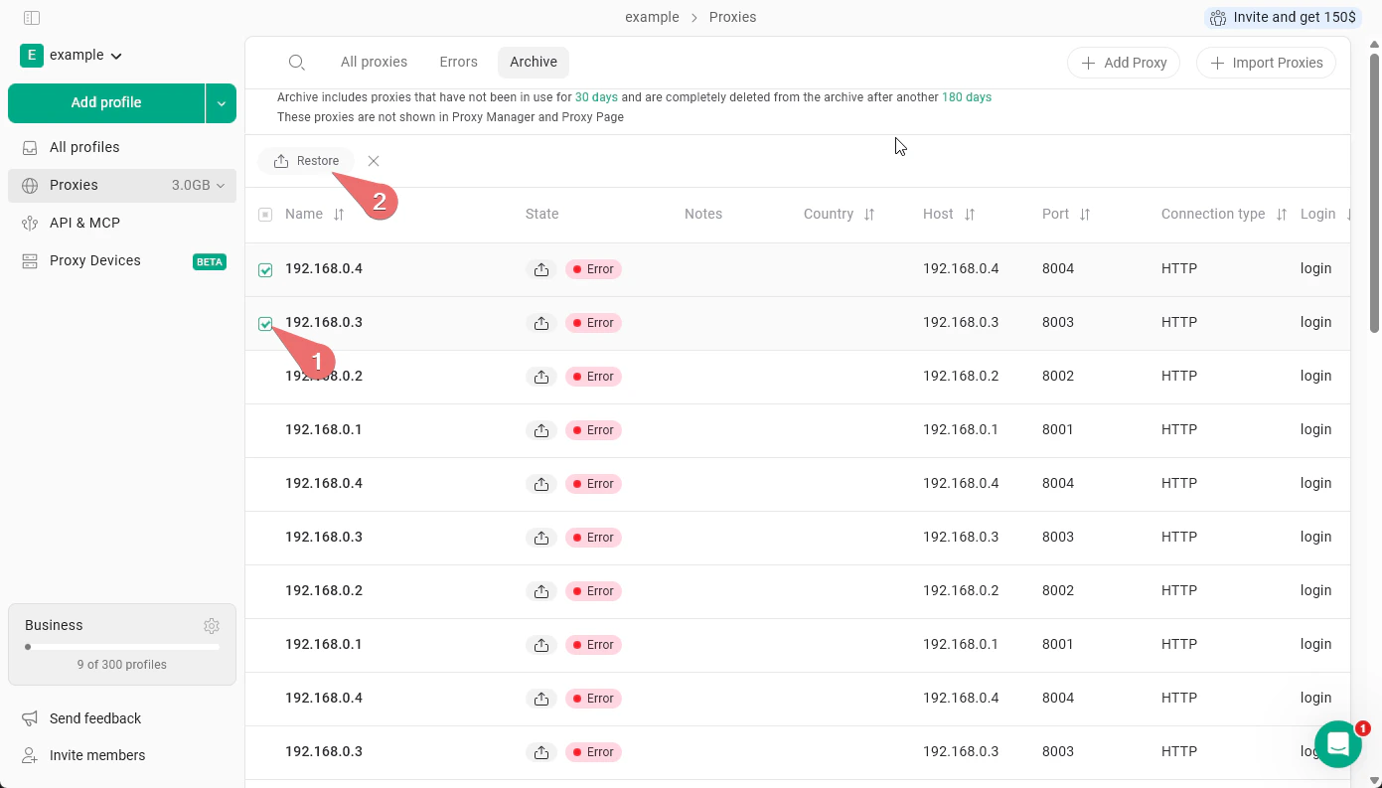Open the Intercom chat bubble
This screenshot has height=788, width=1382.
(x=1338, y=744)
